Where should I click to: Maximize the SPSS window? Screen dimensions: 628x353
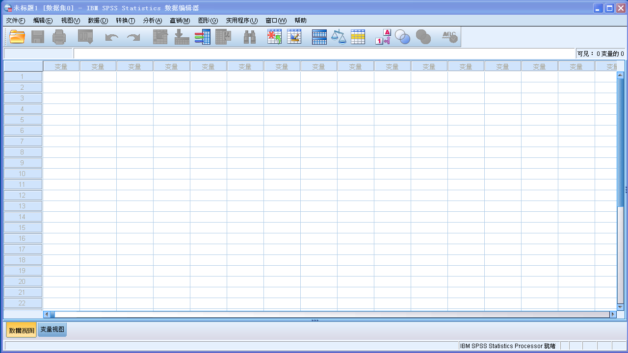pyautogui.click(x=609, y=8)
